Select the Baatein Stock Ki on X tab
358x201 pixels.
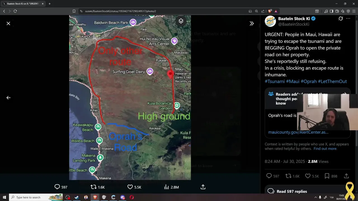pos(23,4)
